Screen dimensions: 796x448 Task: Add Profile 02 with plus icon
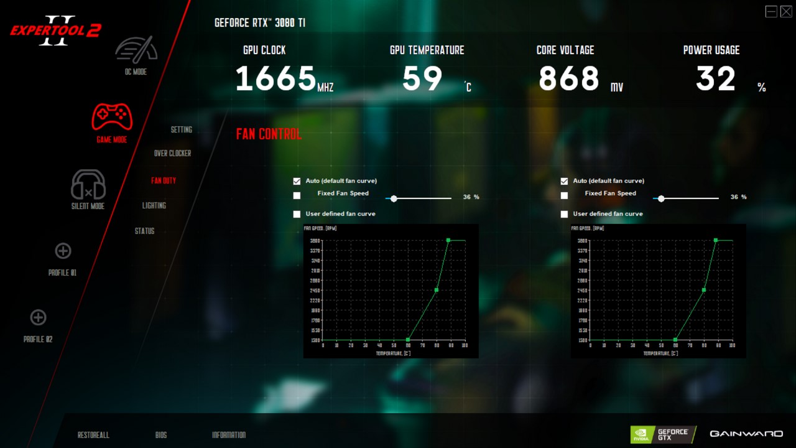click(38, 317)
